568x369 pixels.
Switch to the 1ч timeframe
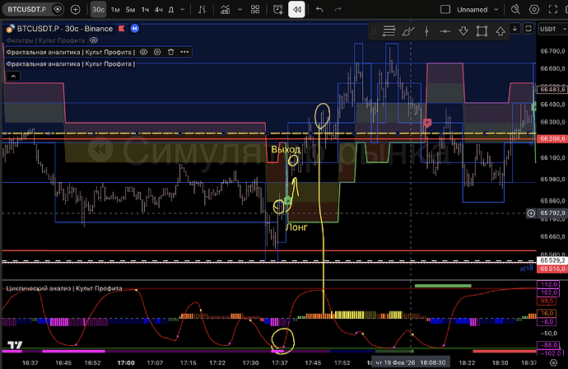point(147,10)
